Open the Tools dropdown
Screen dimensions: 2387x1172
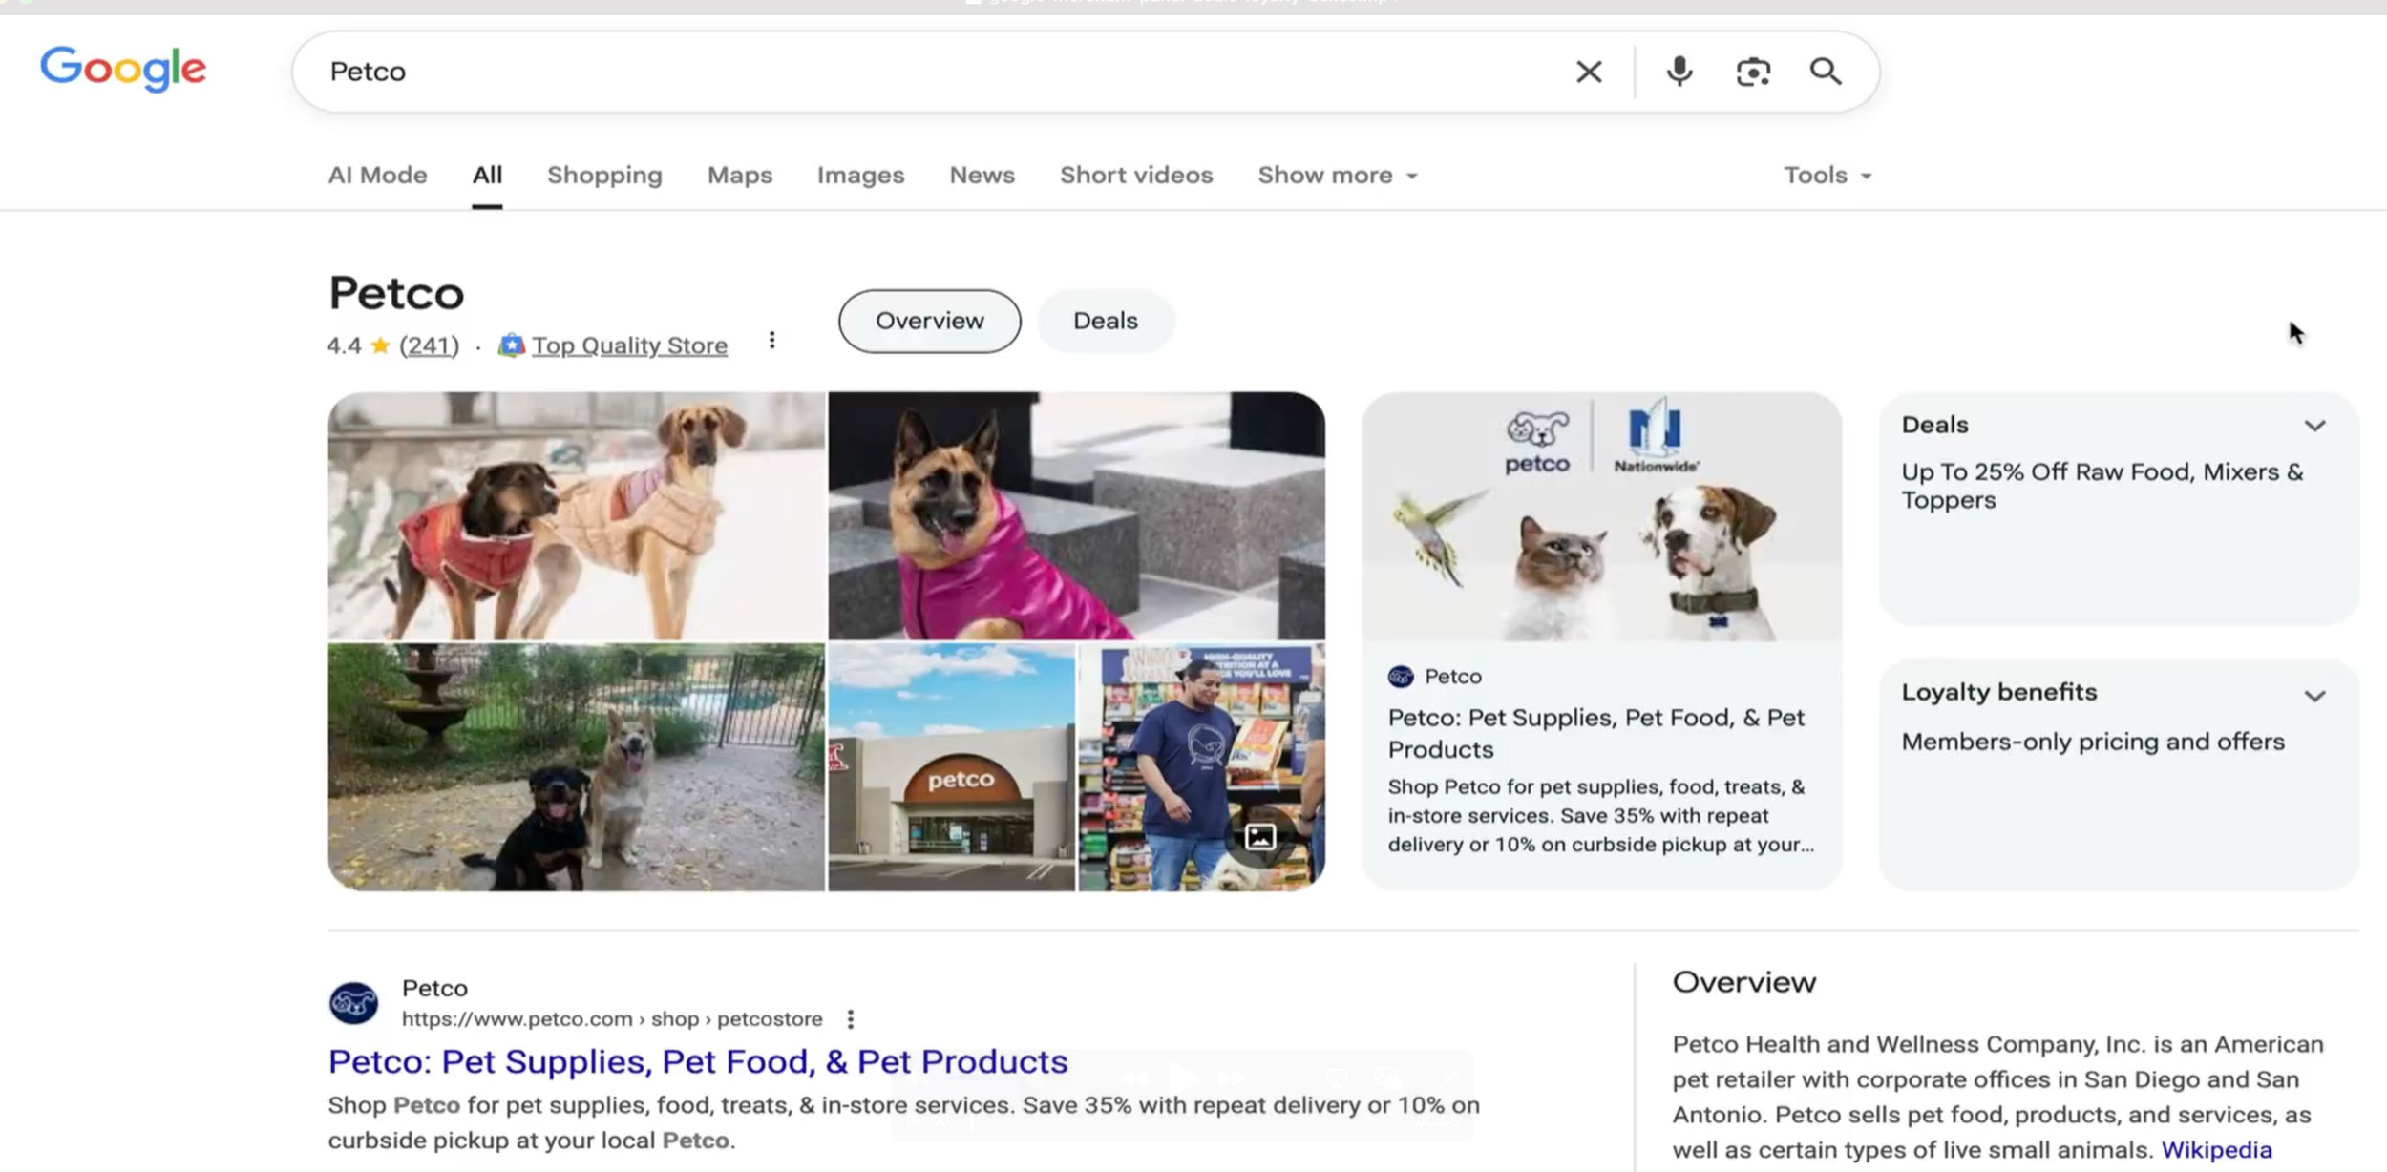tap(1825, 175)
